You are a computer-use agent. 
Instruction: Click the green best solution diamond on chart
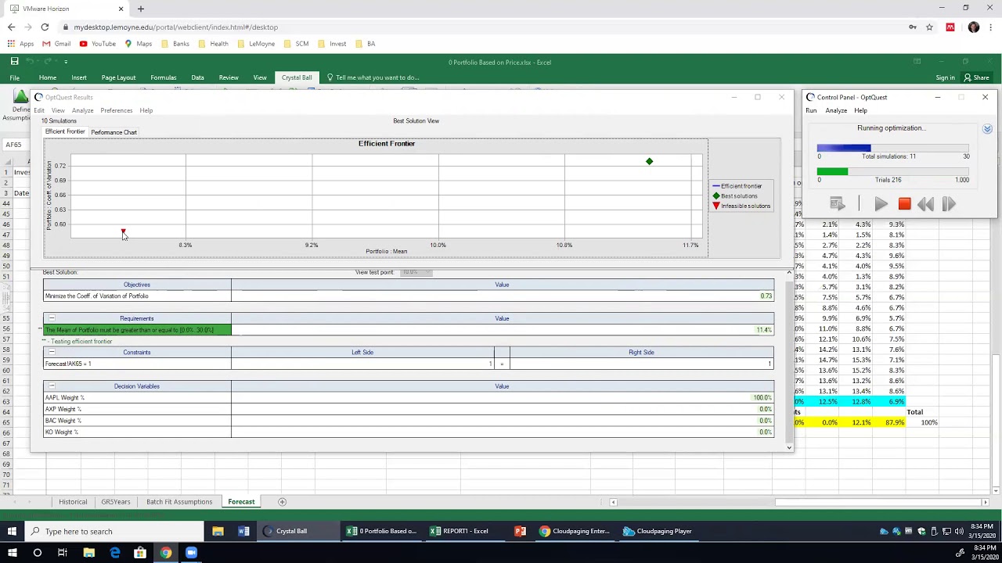(x=649, y=161)
